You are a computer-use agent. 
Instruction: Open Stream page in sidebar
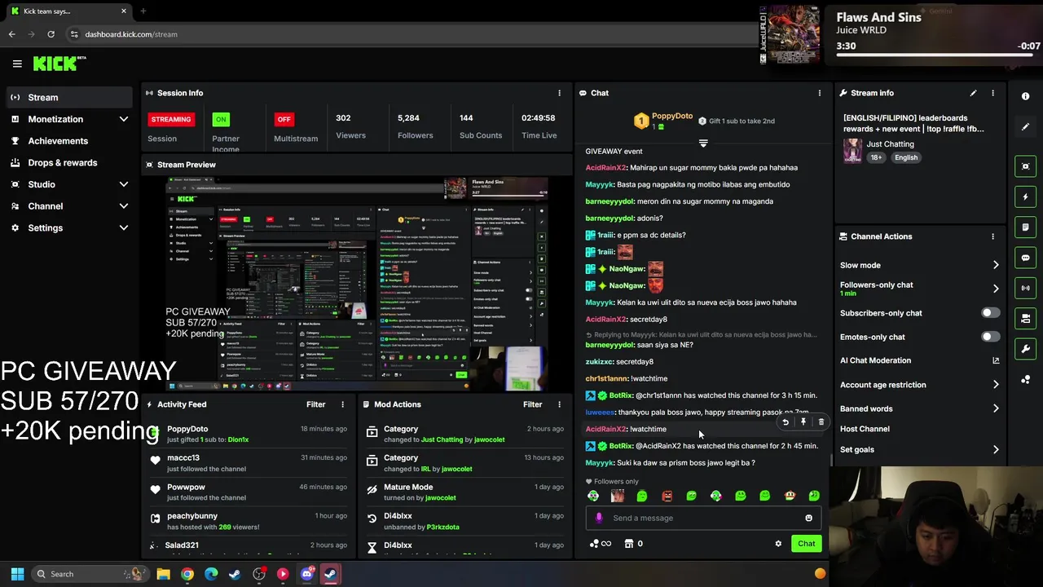68,98
